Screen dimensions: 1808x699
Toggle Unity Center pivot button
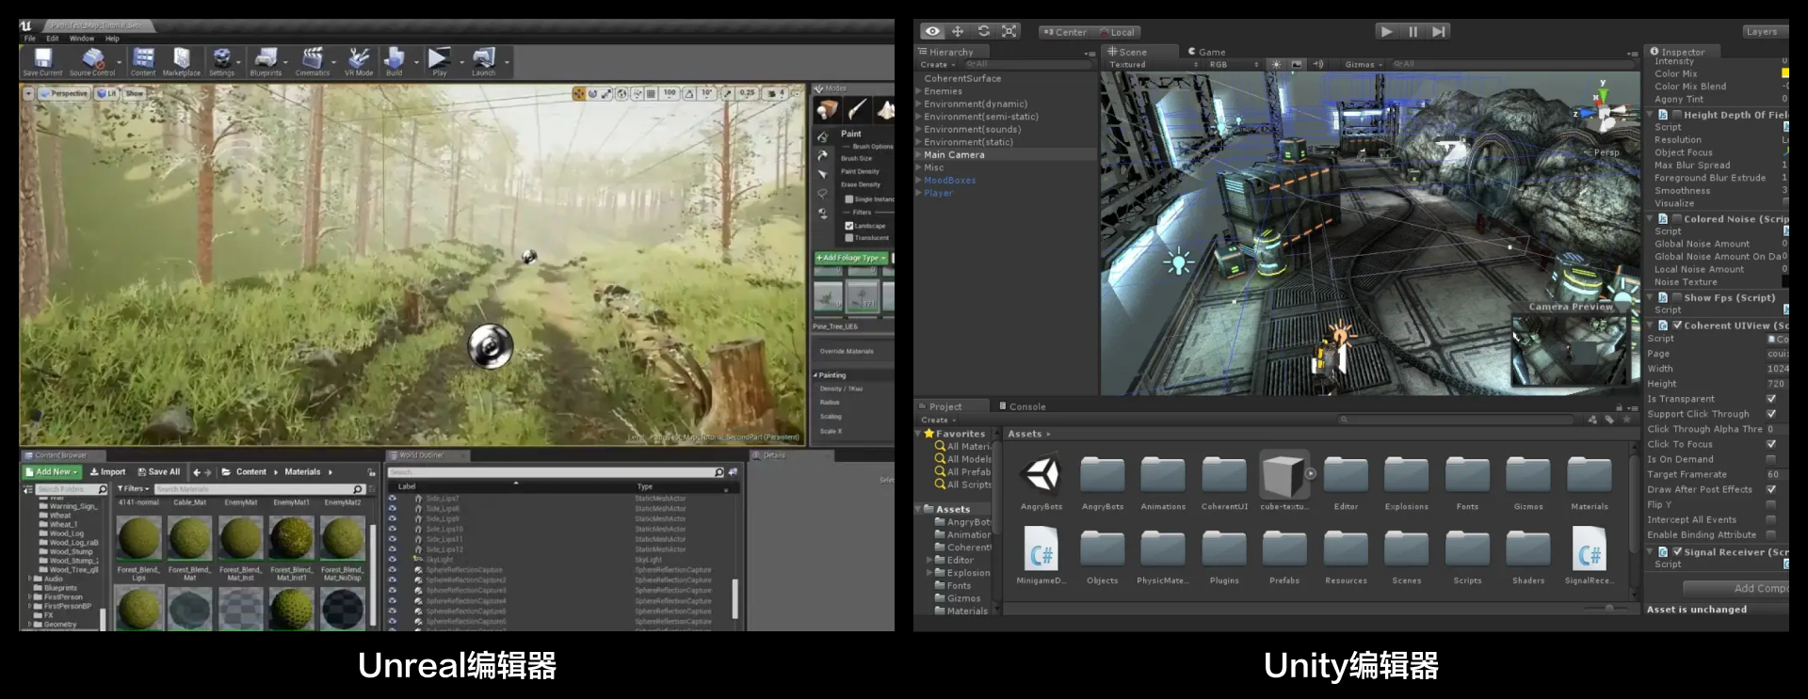click(x=1065, y=32)
